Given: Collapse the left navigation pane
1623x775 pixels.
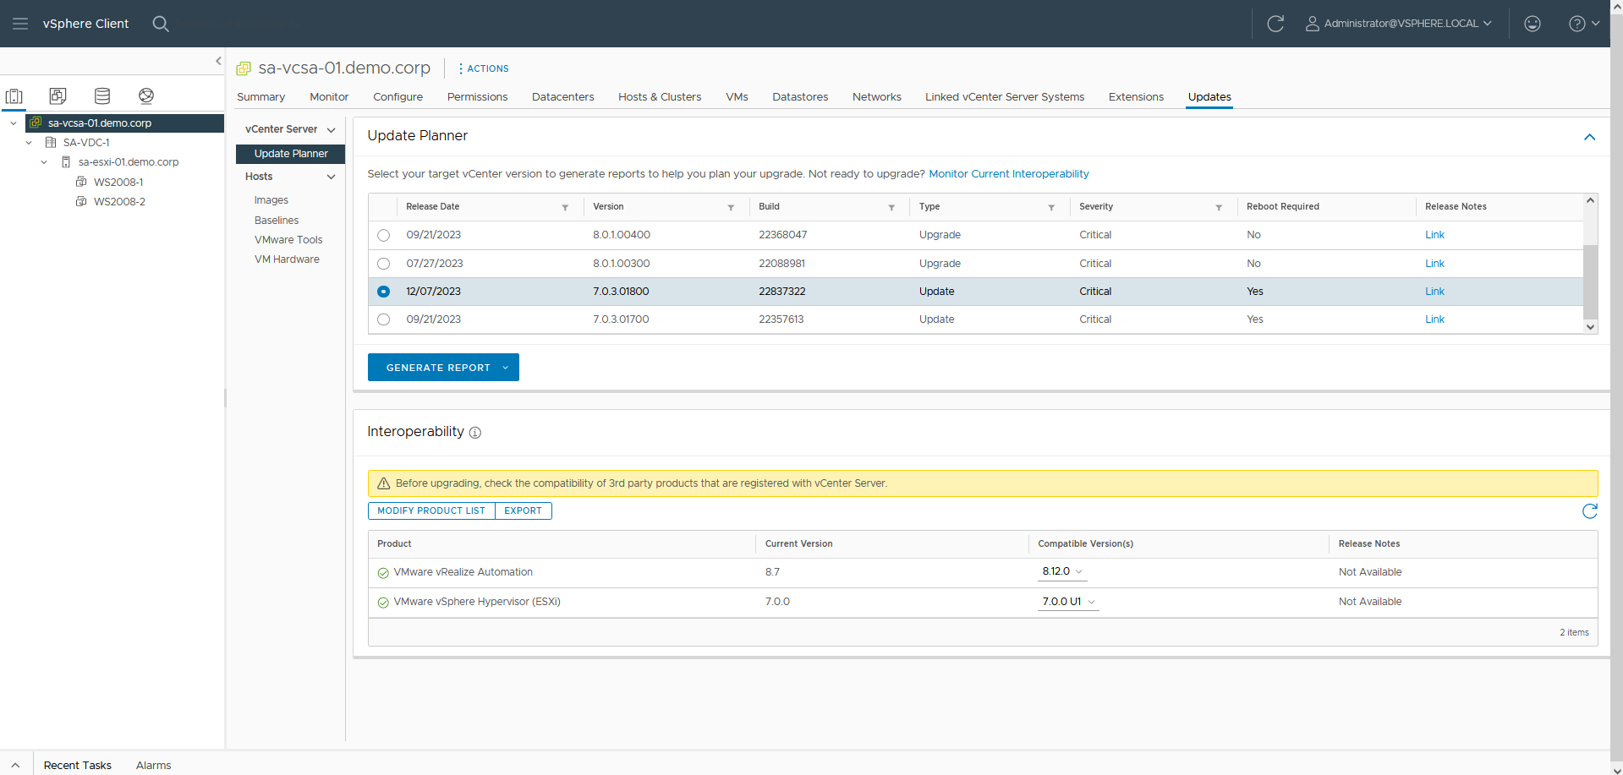Looking at the screenshot, I should pyautogui.click(x=218, y=61).
